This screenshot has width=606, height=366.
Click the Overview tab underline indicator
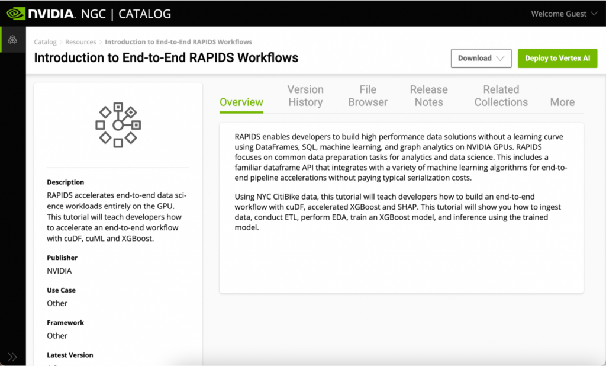(x=241, y=111)
